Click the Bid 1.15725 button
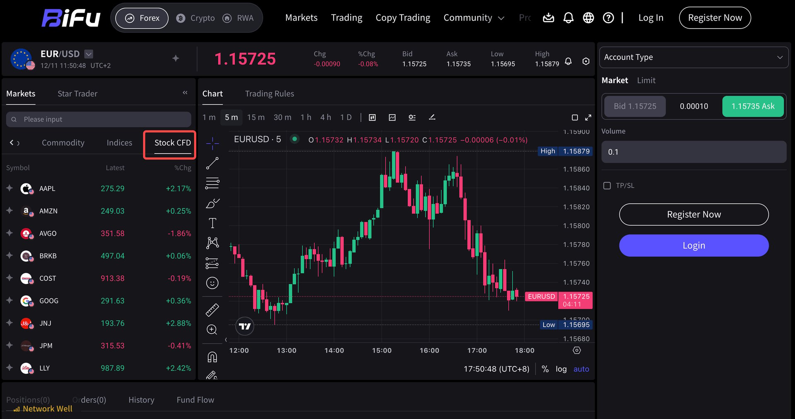 (635, 106)
